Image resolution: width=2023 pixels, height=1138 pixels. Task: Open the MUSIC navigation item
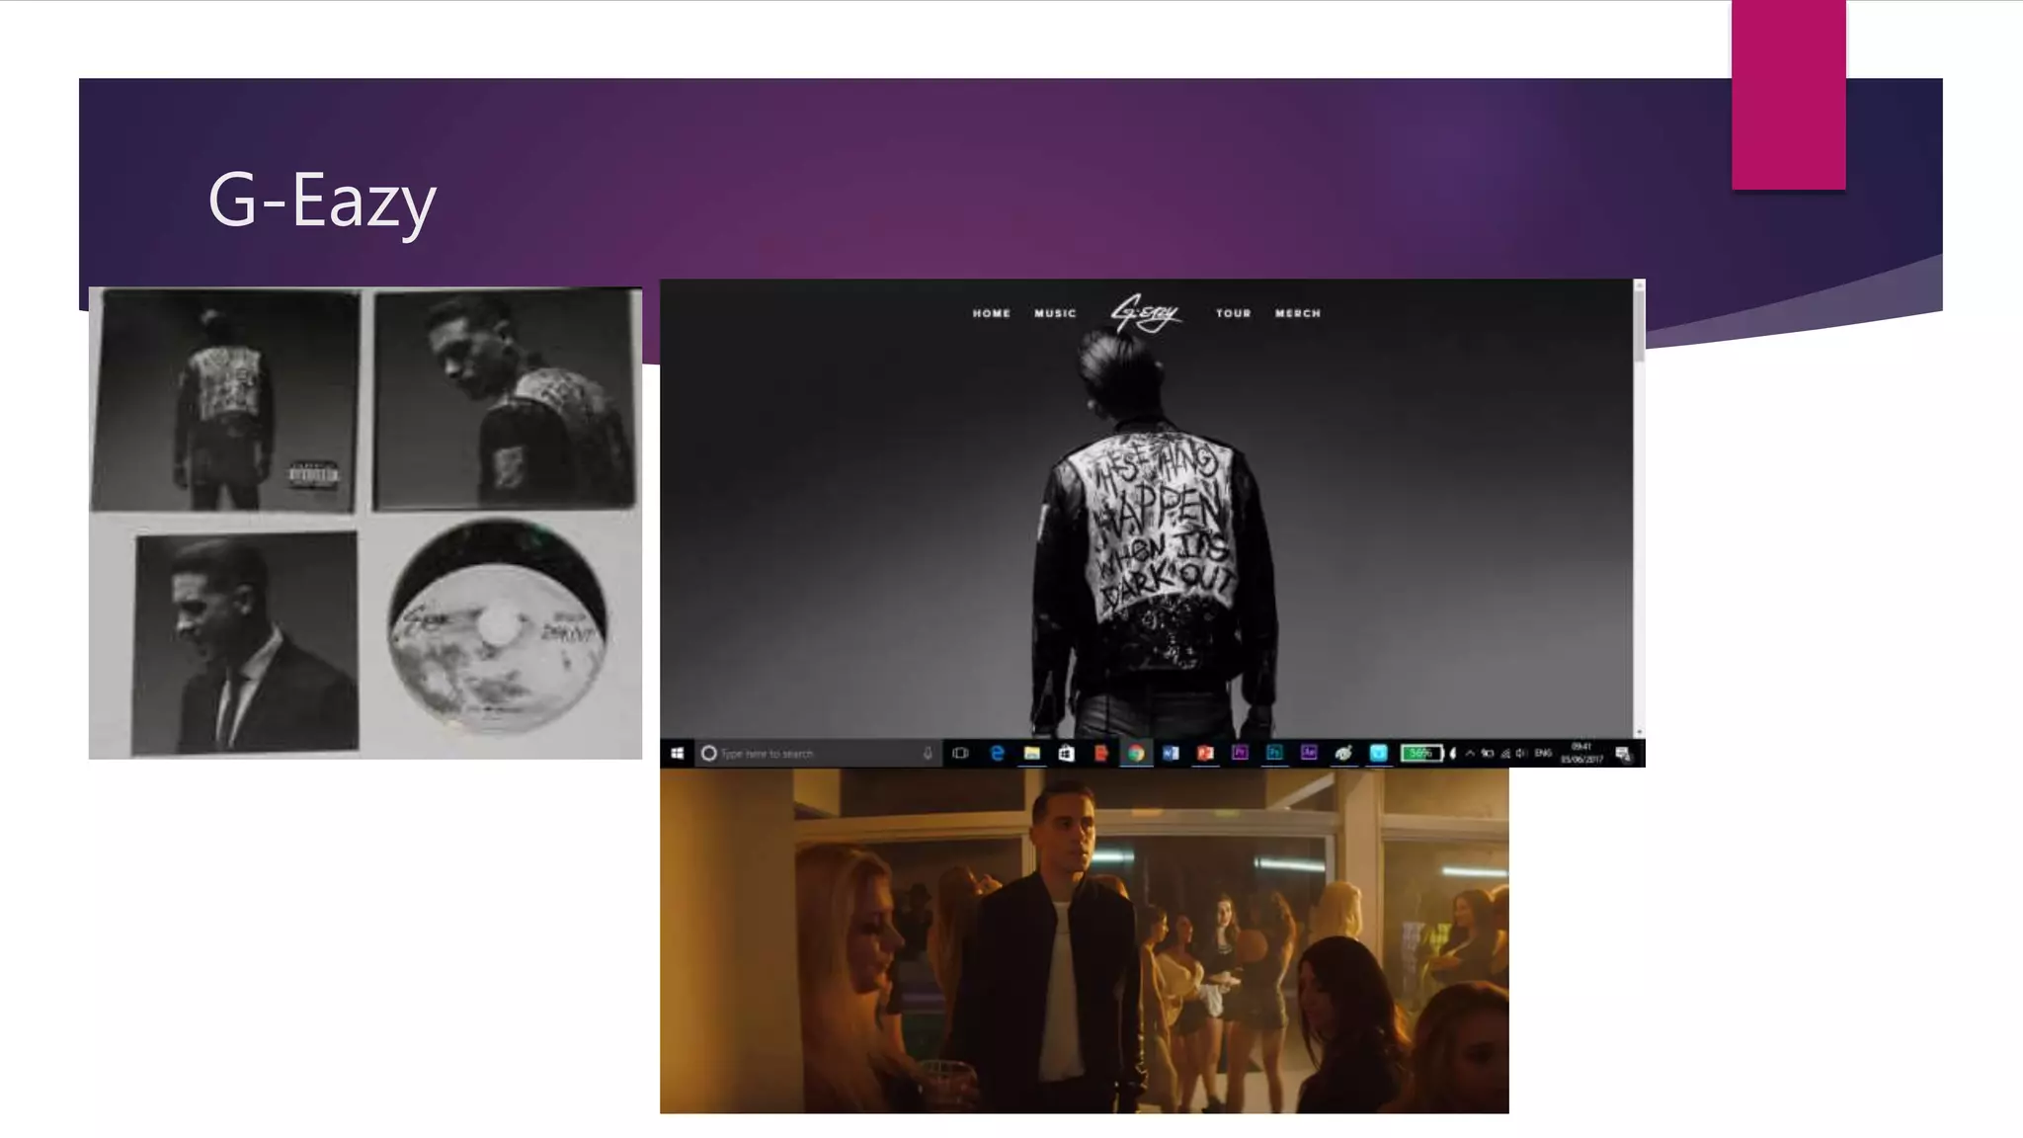pos(1055,313)
